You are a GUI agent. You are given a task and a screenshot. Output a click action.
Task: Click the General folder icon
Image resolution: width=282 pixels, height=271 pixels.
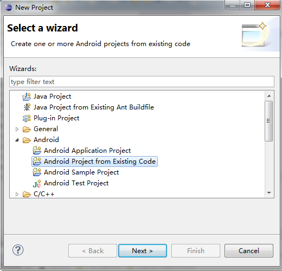(27, 129)
